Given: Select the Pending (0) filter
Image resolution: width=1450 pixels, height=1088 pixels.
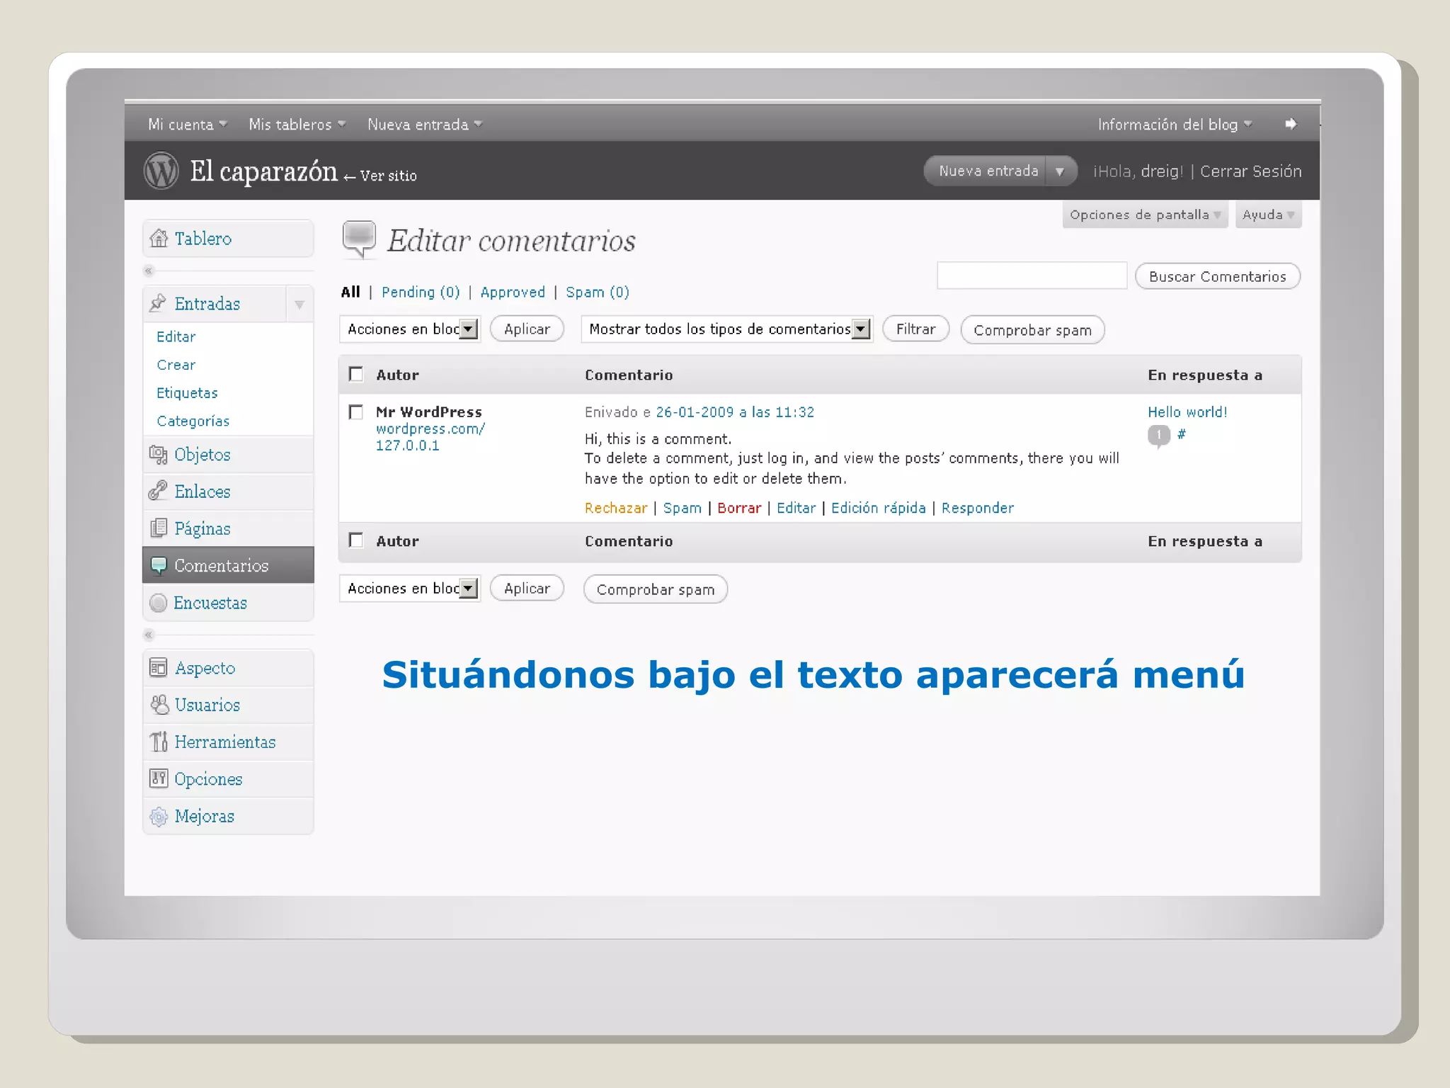Looking at the screenshot, I should (421, 292).
